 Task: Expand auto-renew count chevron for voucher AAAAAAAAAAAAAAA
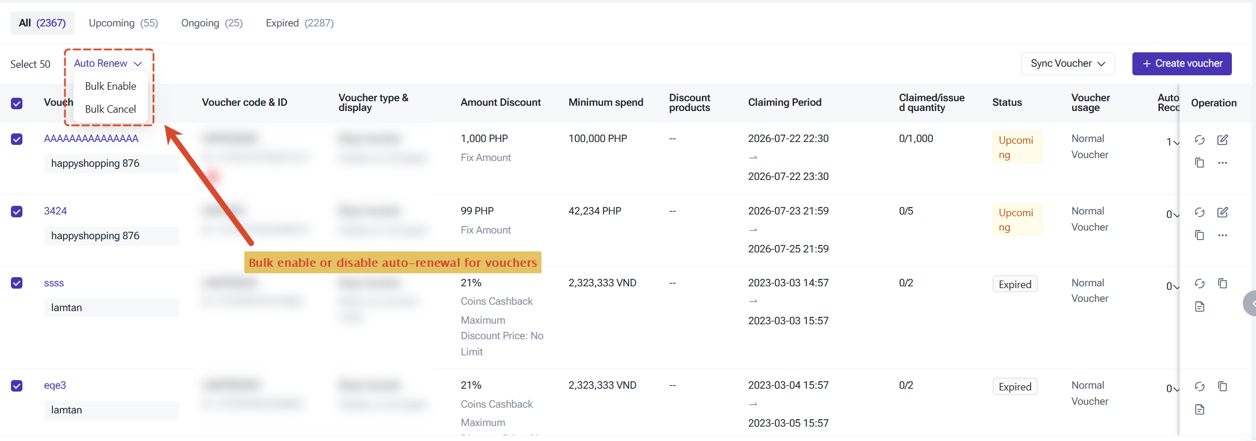coord(1176,142)
